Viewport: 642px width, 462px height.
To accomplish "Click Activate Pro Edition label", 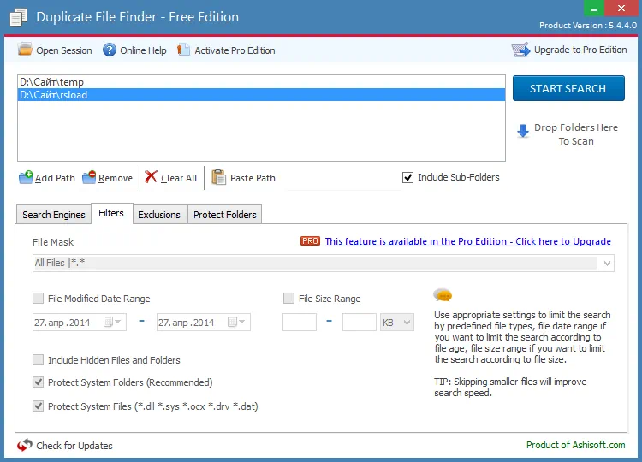I will (x=235, y=50).
